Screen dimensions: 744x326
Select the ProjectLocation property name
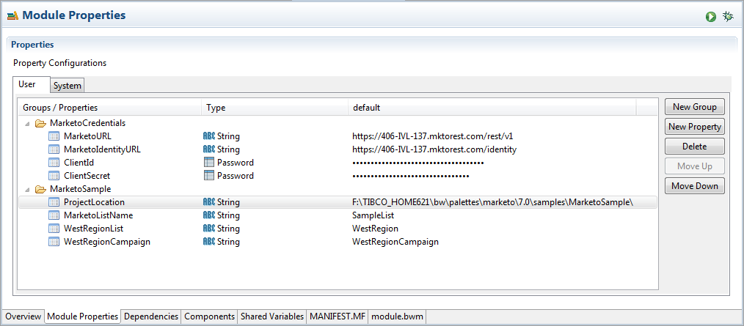(x=94, y=202)
